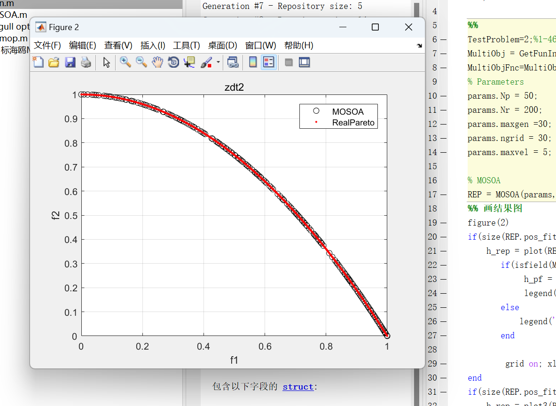Open the 编辑(E) menu
The image size is (556, 406).
pyautogui.click(x=83, y=46)
